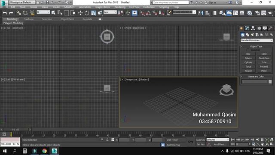Select the Lights category icon
This screenshot has width=275, height=155.
[x=252, y=34]
